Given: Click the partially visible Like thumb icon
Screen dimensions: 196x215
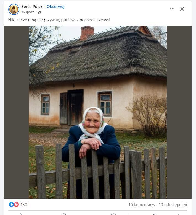Looking at the screenshot, I should 20,214.
